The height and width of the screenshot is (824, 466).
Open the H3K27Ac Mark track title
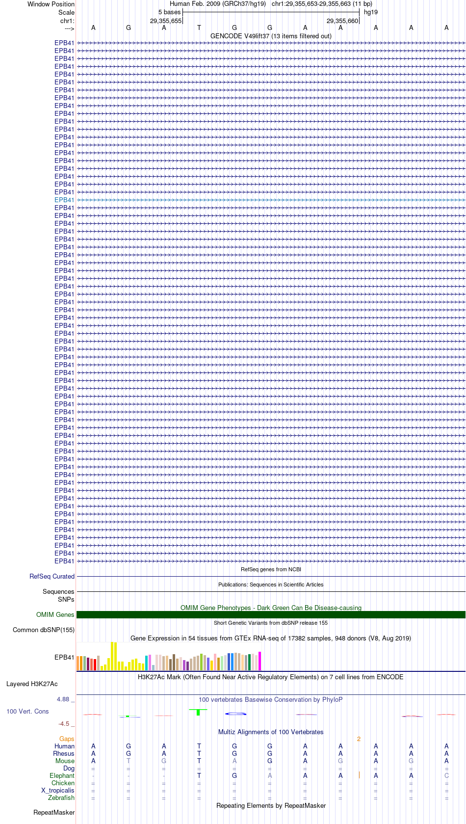[271, 677]
